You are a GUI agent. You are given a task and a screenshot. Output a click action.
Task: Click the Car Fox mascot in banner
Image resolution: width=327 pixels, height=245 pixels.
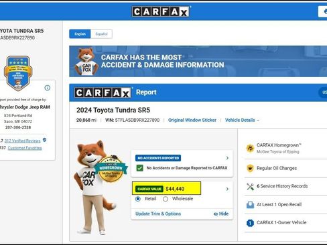pos(86,62)
